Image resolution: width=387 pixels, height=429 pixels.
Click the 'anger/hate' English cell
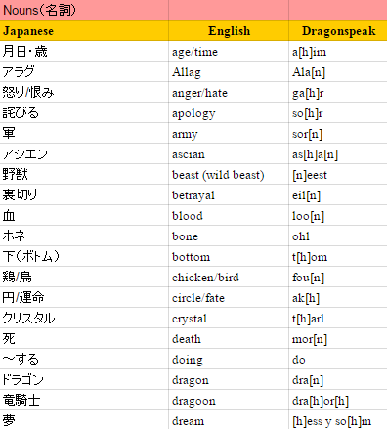tap(229, 92)
